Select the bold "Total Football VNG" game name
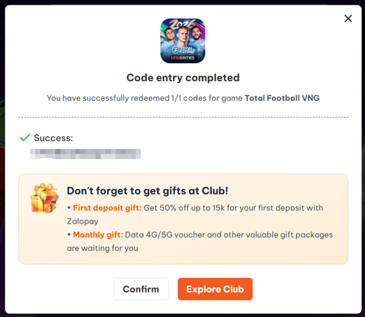This screenshot has height=317, width=365. tap(282, 98)
